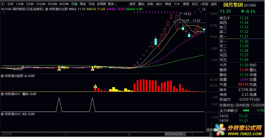
Task: Click 卖五 price 11.35
Action: point(244,18)
